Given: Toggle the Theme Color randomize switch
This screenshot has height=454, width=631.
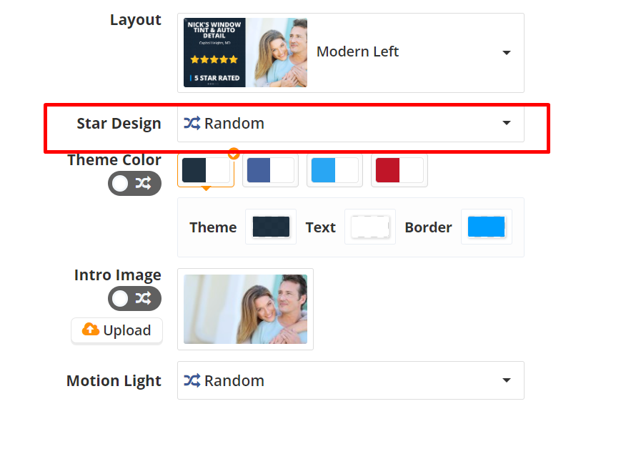Looking at the screenshot, I should click(x=134, y=184).
